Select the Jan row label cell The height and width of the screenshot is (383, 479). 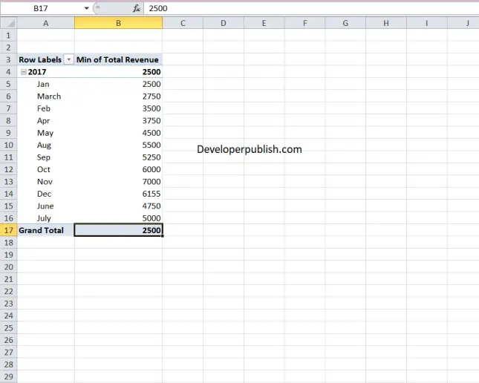[43, 84]
